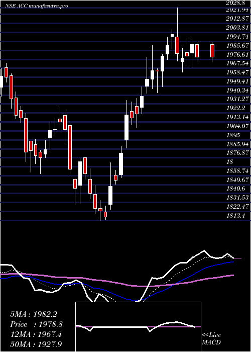Select the 2012.87 price axis label
Viewport: 251px width, 352px height.
point(238,18)
